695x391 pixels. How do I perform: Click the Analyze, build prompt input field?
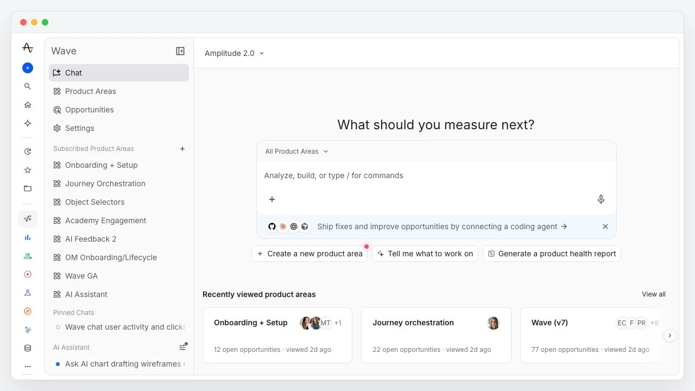436,175
